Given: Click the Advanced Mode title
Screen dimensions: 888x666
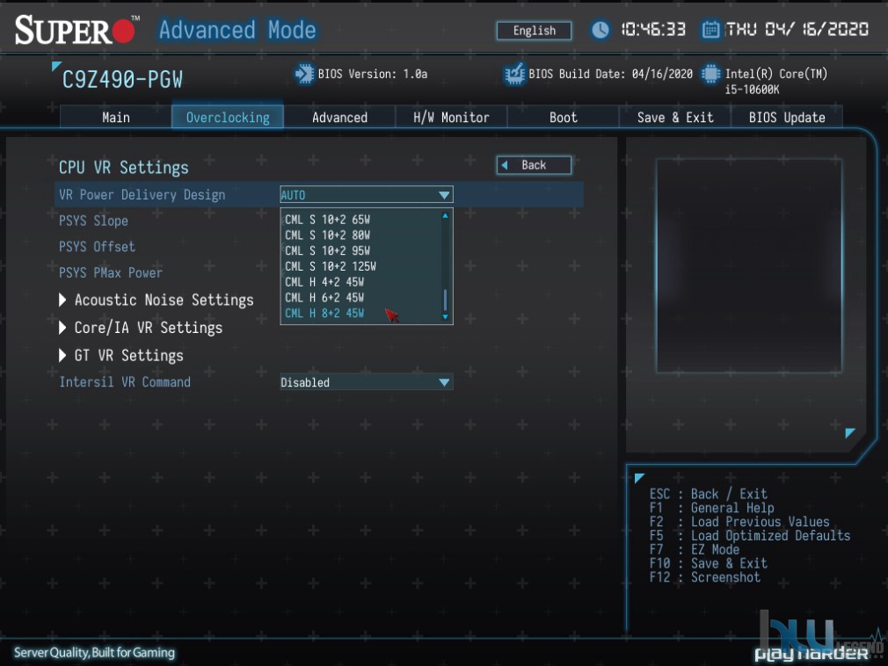Looking at the screenshot, I should coord(237,29).
